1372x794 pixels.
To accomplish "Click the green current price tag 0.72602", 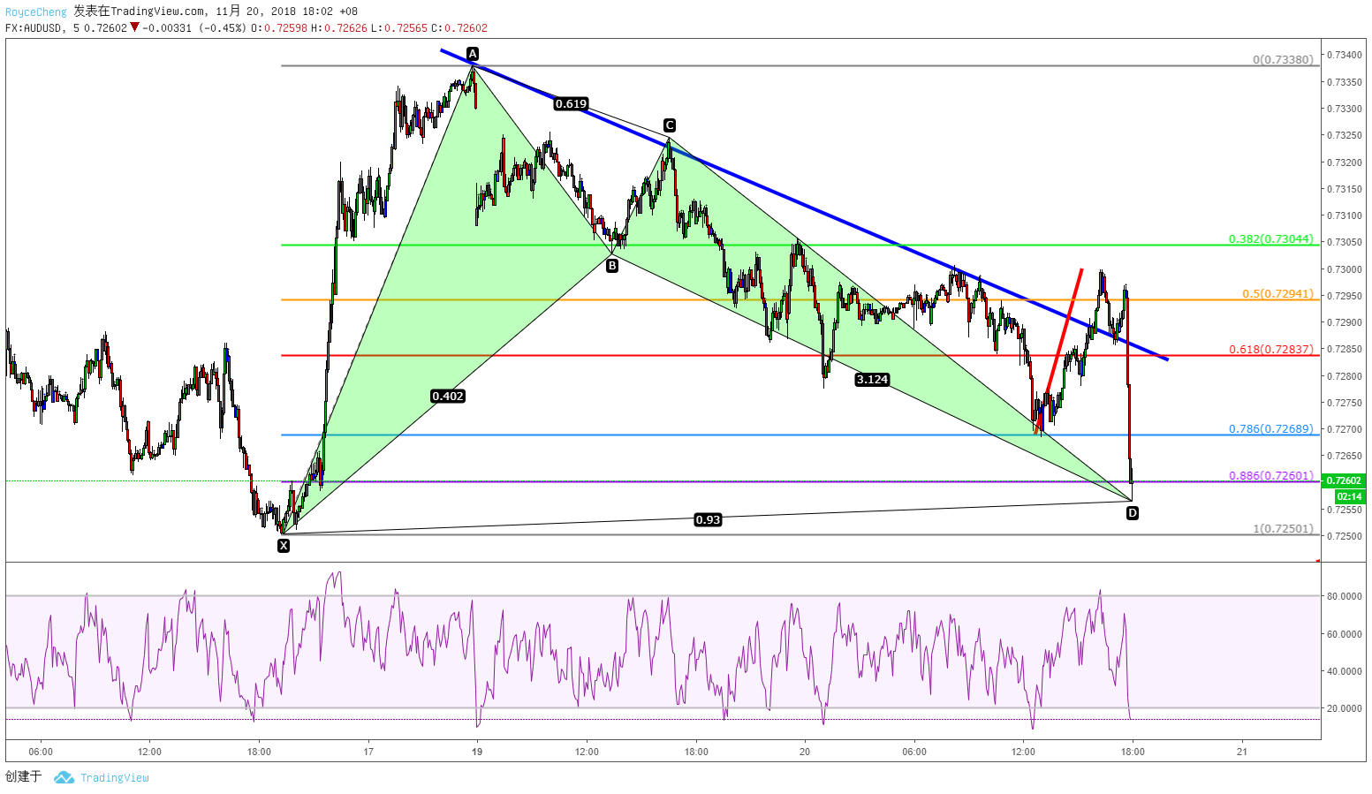I will (x=1344, y=481).
